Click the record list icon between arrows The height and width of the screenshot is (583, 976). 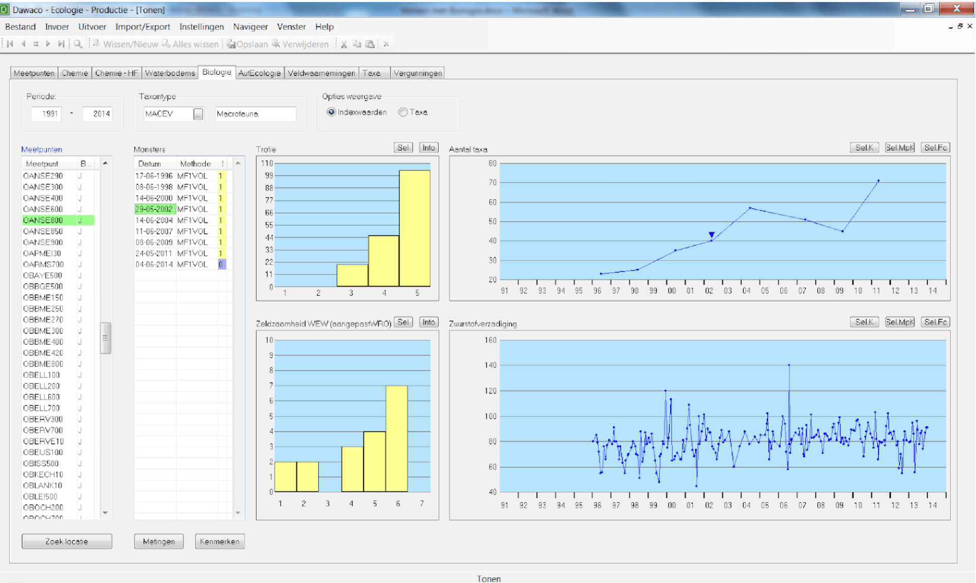(x=36, y=44)
